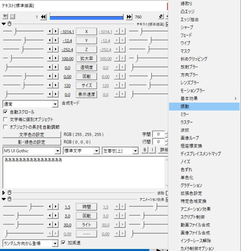Toggle bold with the B button
Viewport: 241px width, 251px height.
click(x=145, y=150)
